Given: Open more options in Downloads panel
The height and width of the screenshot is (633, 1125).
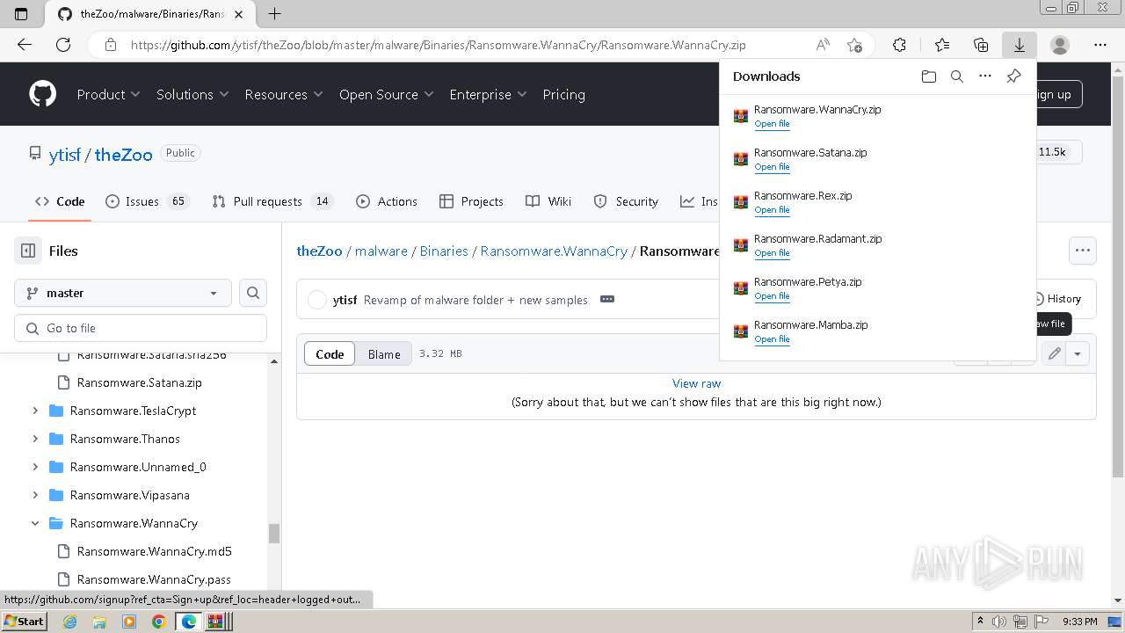Looking at the screenshot, I should pyautogui.click(x=985, y=76).
